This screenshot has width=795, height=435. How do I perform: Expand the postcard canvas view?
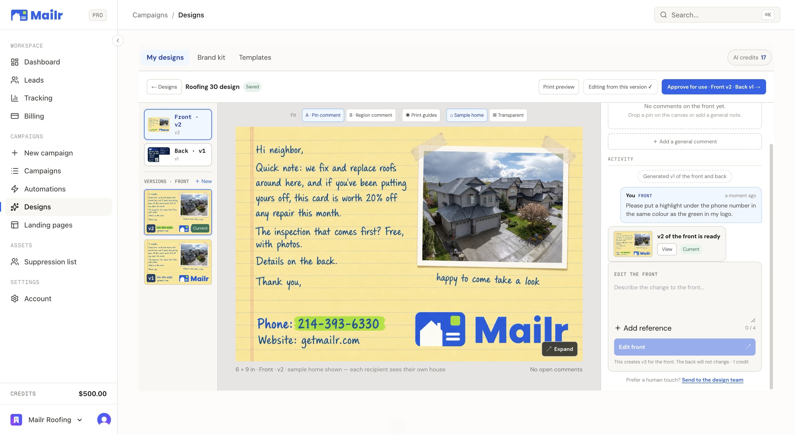pyautogui.click(x=559, y=349)
